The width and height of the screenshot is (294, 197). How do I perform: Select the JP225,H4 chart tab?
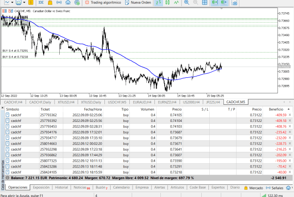pos(213,102)
